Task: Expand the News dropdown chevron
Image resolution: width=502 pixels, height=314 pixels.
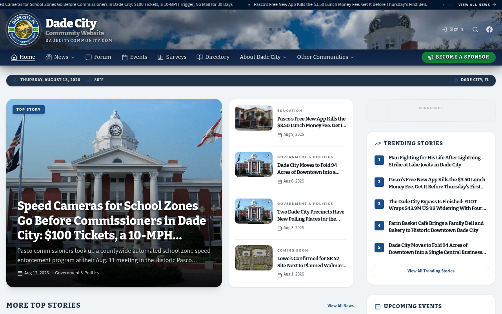Action: (x=73, y=57)
